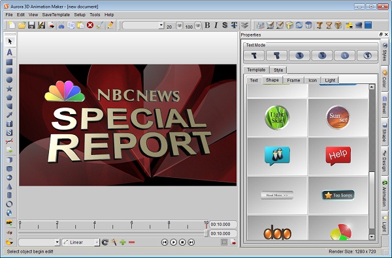Open the Setup menu

(x=80, y=15)
